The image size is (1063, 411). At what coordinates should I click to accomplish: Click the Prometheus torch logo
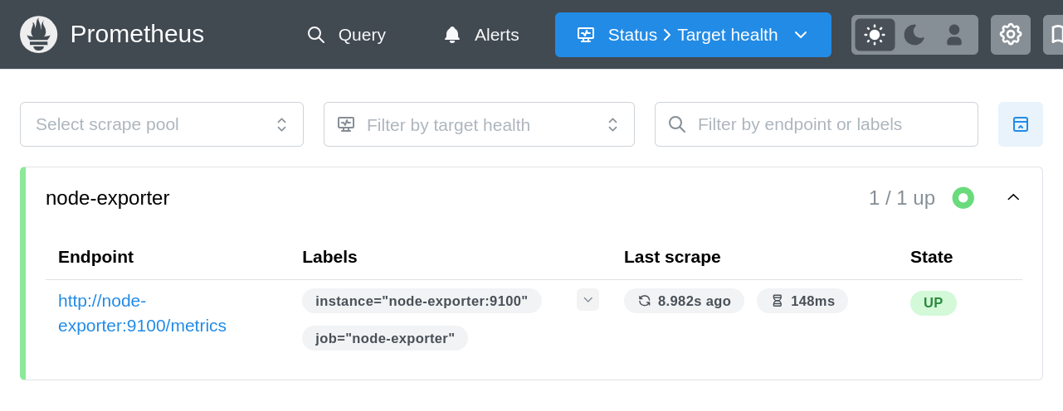[x=39, y=34]
